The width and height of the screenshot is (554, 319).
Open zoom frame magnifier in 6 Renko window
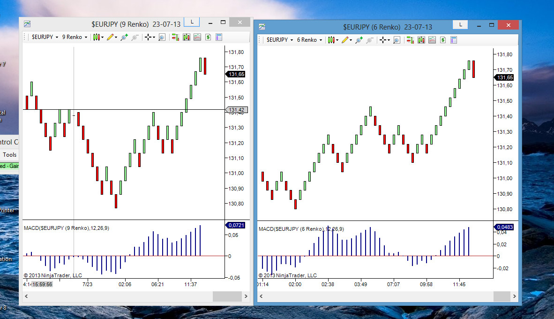[397, 40]
